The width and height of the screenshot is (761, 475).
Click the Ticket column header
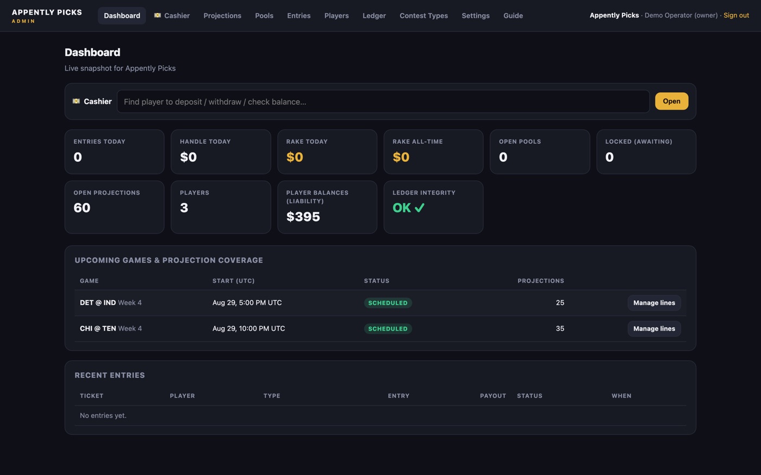coord(91,396)
